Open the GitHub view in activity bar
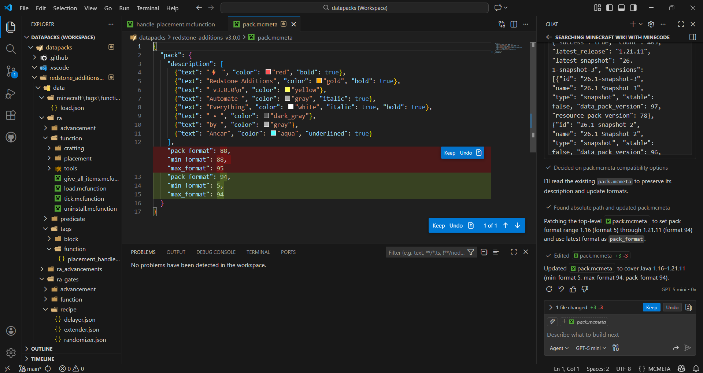 (x=11, y=137)
